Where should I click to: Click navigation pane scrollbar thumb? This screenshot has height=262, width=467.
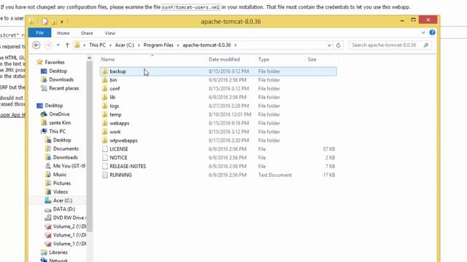89,146
